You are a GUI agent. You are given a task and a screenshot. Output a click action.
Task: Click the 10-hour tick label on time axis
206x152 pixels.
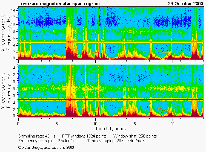coord(96,123)
